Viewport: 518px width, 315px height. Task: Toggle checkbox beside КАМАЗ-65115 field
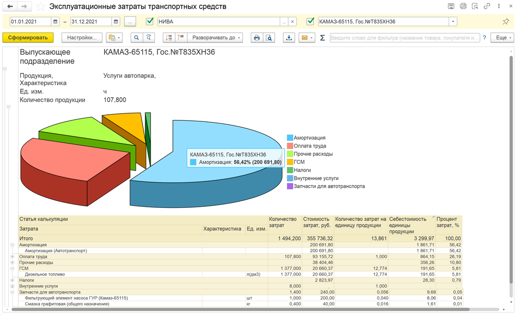tap(311, 22)
